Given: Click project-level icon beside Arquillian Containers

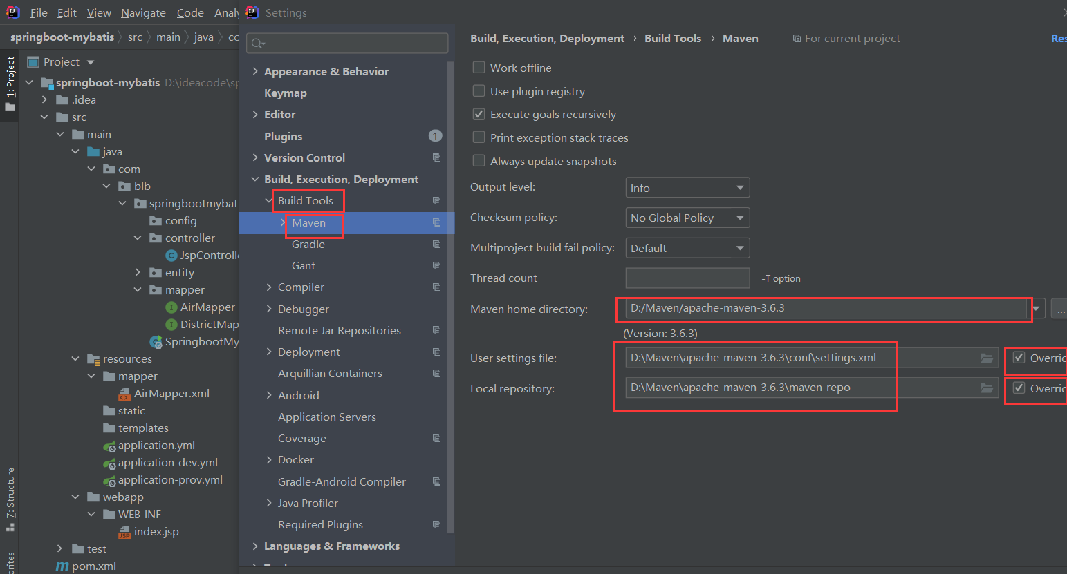Looking at the screenshot, I should point(436,373).
